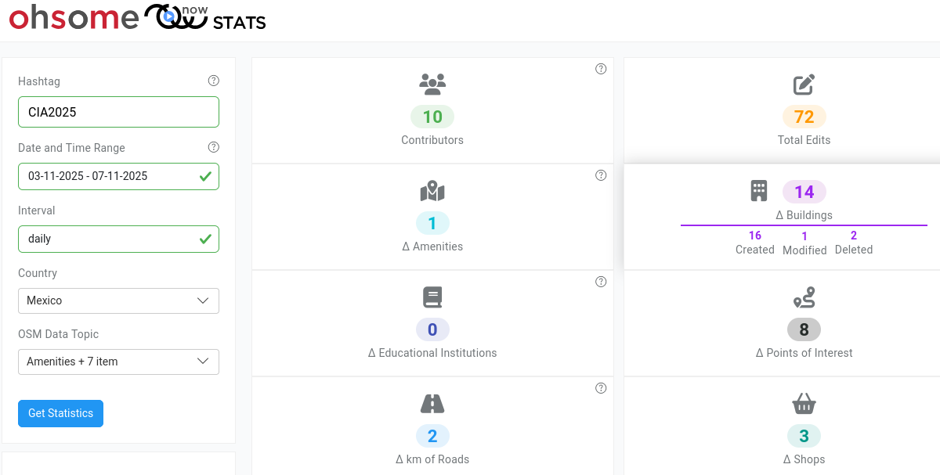Click the ohsome logo link
The width and height of the screenshot is (940, 475).
tap(74, 17)
